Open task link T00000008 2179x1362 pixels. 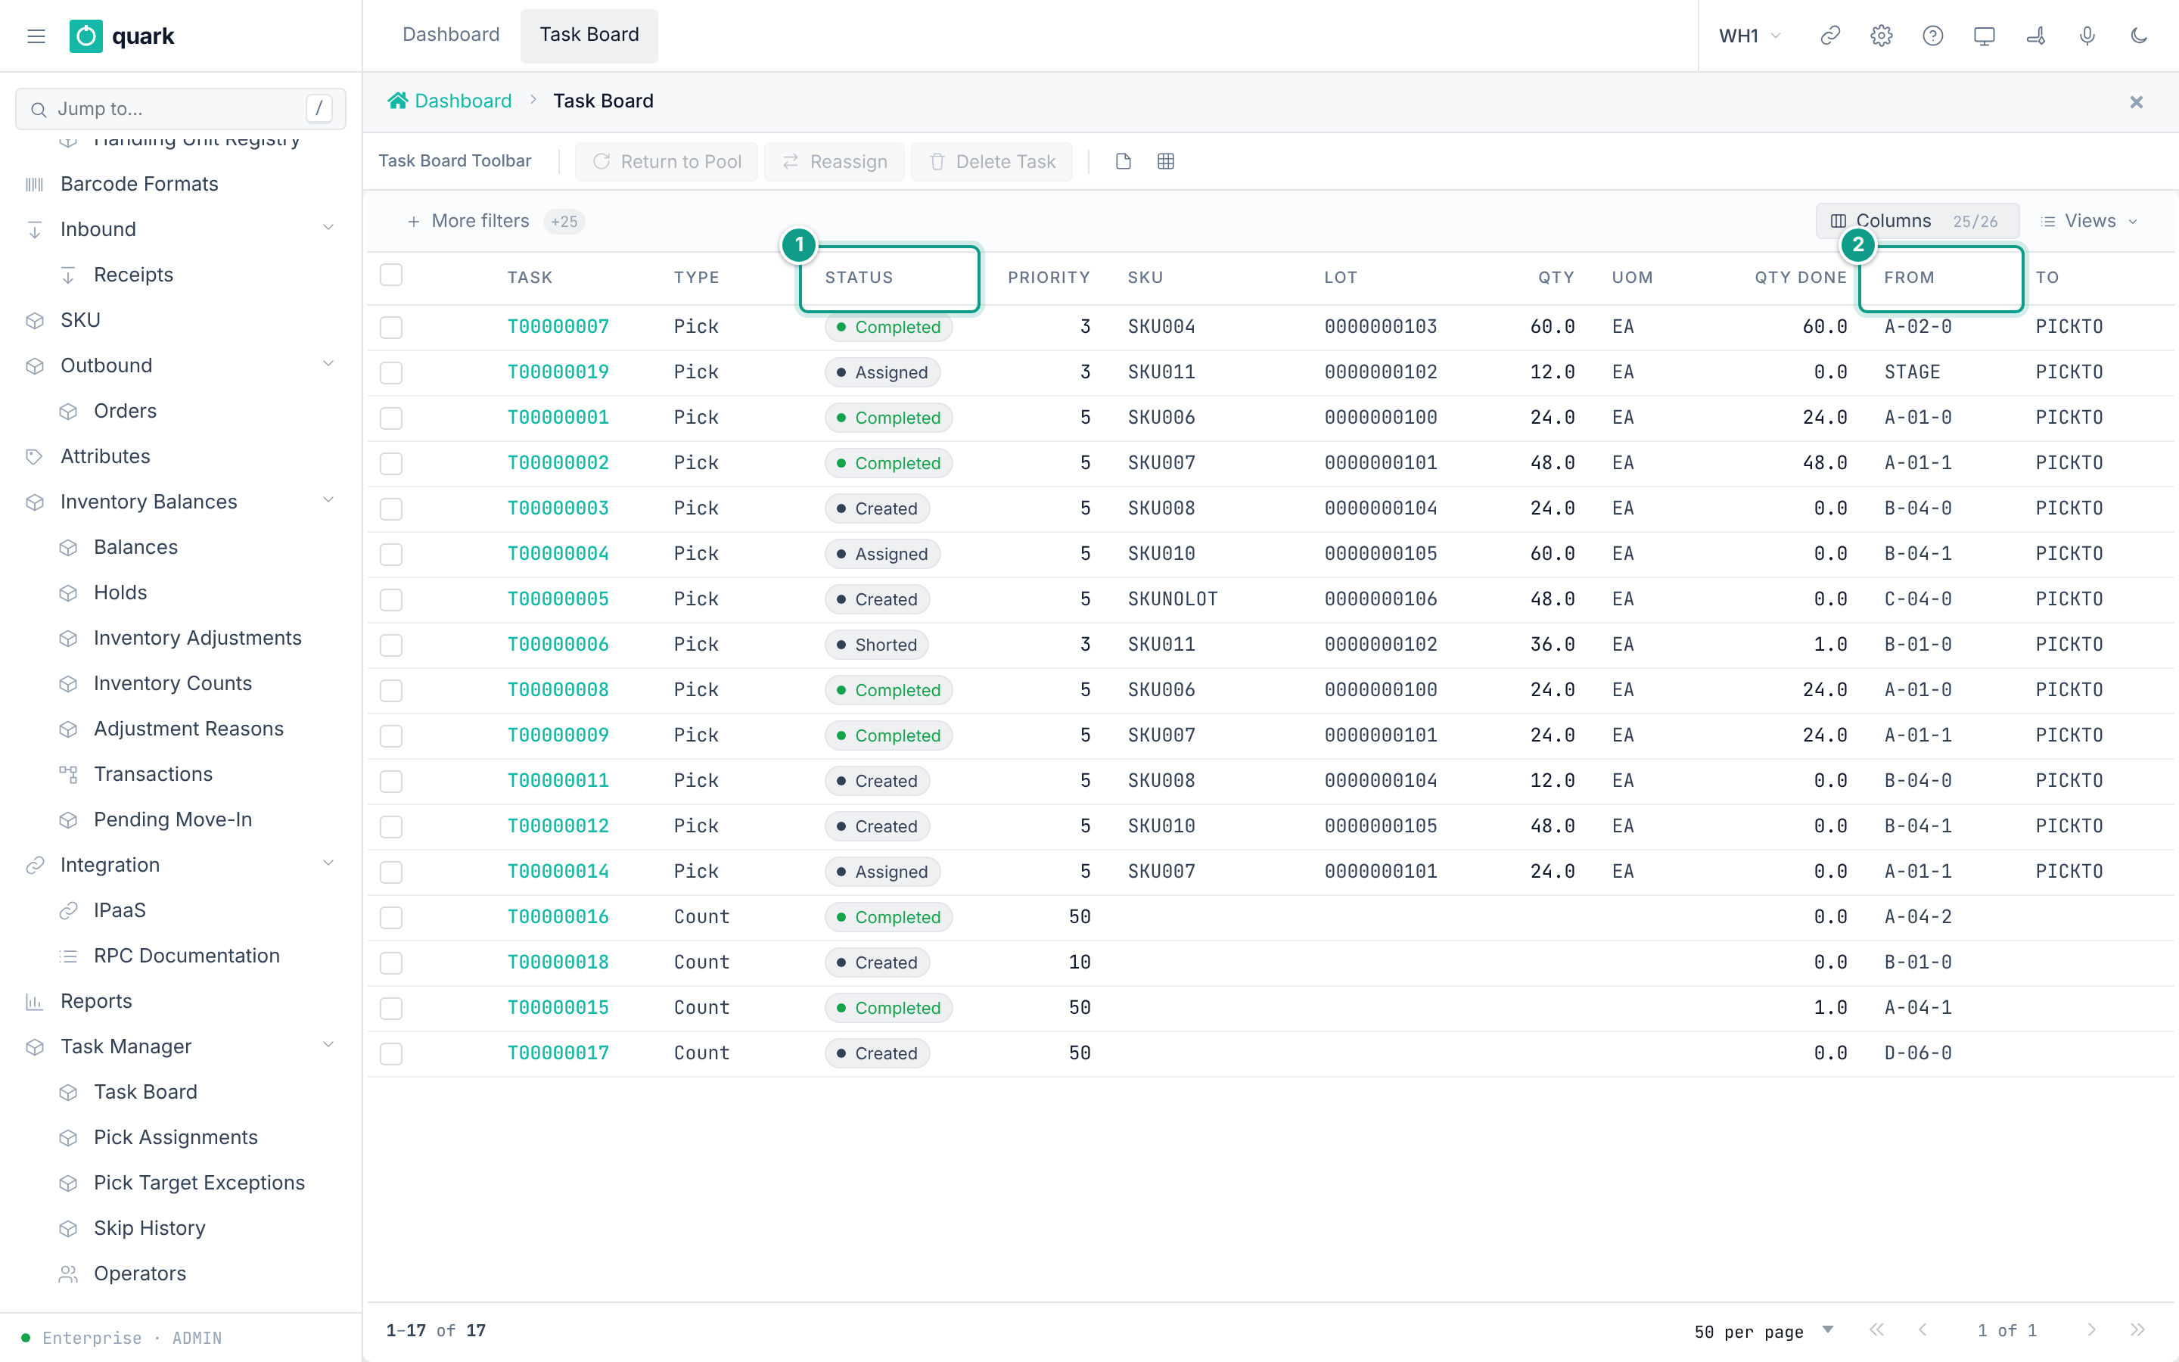coord(558,690)
